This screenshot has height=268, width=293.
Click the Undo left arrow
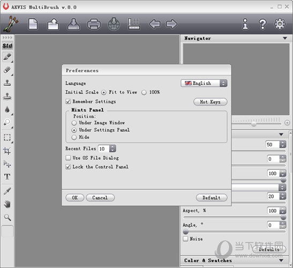pos(155,24)
